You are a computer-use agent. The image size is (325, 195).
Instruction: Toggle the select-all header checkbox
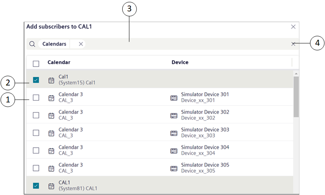pos(36,63)
